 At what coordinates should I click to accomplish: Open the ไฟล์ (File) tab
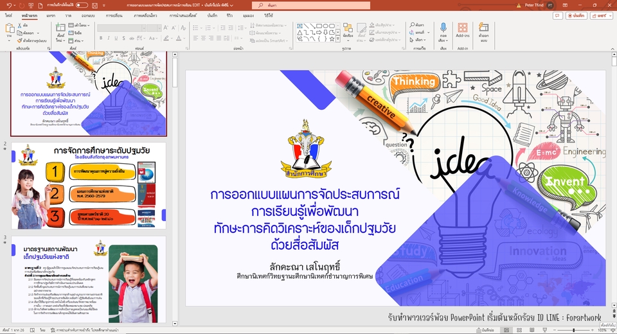pyautogui.click(x=8, y=15)
